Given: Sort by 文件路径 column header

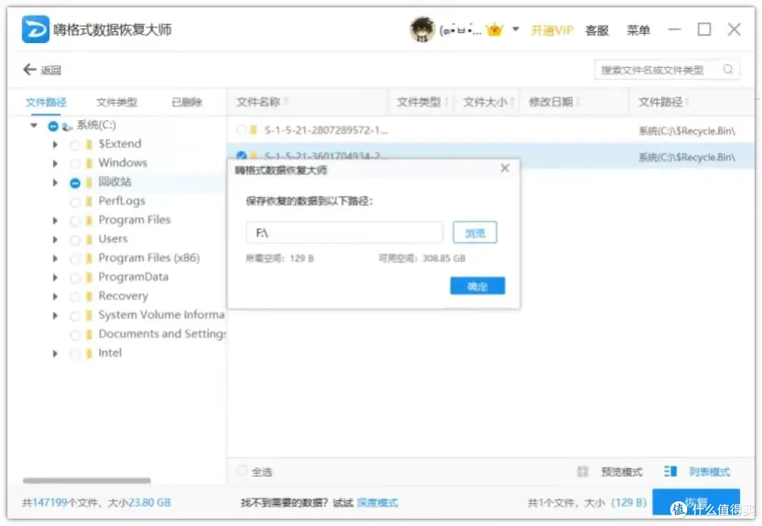Looking at the screenshot, I should tap(660, 102).
